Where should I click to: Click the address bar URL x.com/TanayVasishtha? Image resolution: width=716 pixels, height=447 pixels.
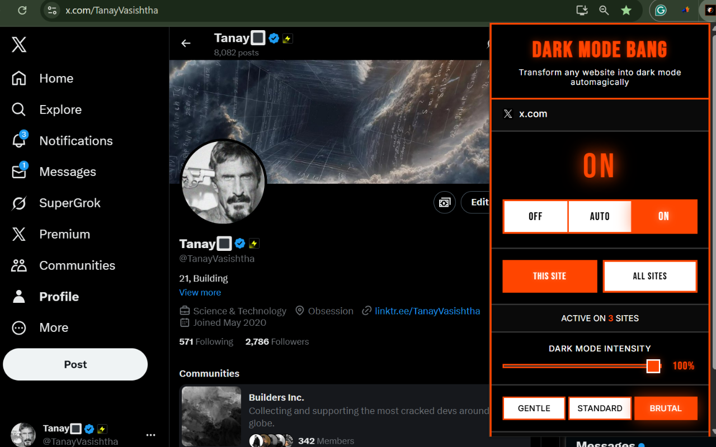(112, 10)
